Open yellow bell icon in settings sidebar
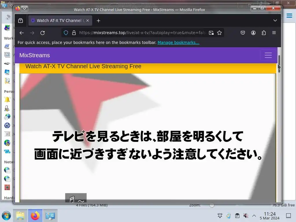296x222 pixels. tap(7, 99)
